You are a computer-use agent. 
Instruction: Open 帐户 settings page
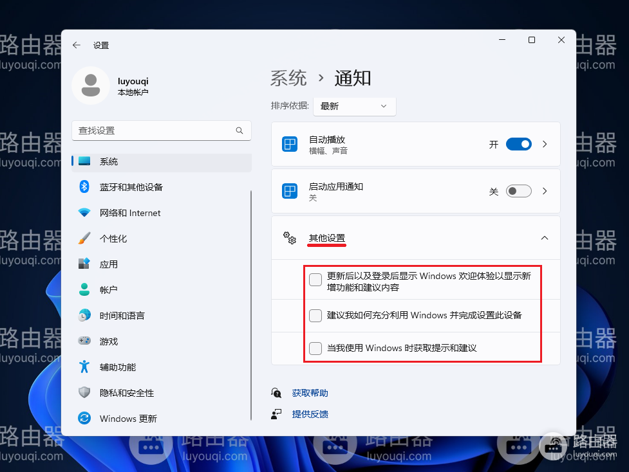coord(162,289)
